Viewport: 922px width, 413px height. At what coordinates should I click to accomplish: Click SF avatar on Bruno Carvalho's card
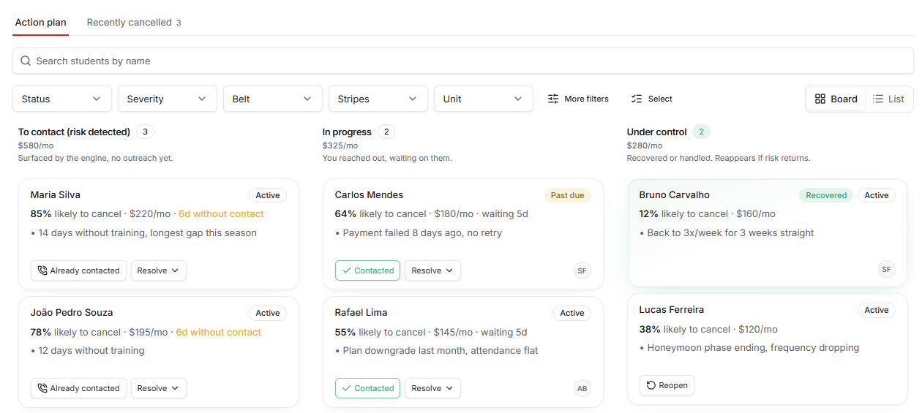tap(887, 269)
